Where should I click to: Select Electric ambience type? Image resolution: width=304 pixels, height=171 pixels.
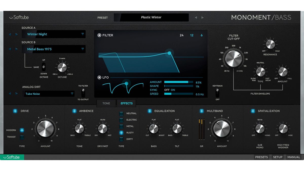121,120
